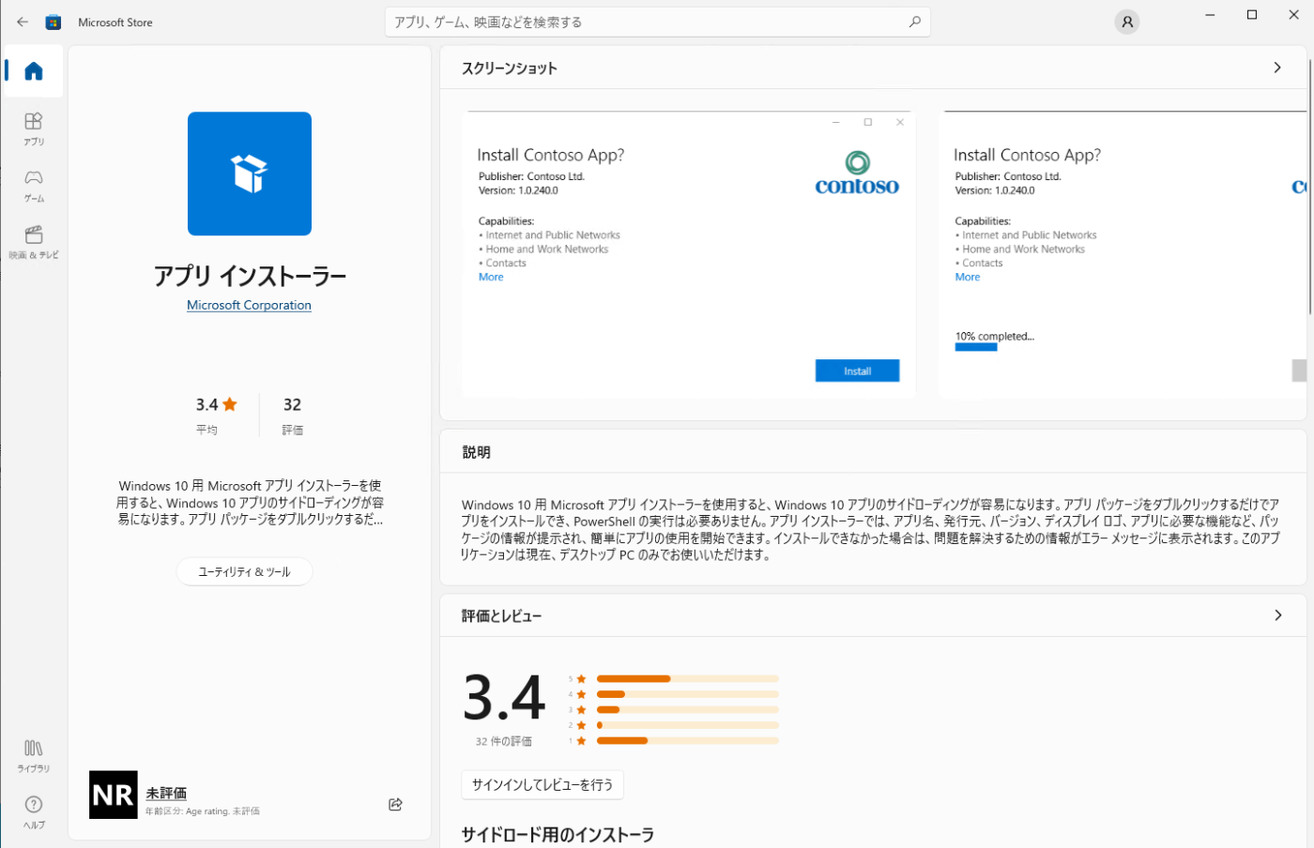
Task: Click the share icon for this app
Action: tap(395, 805)
